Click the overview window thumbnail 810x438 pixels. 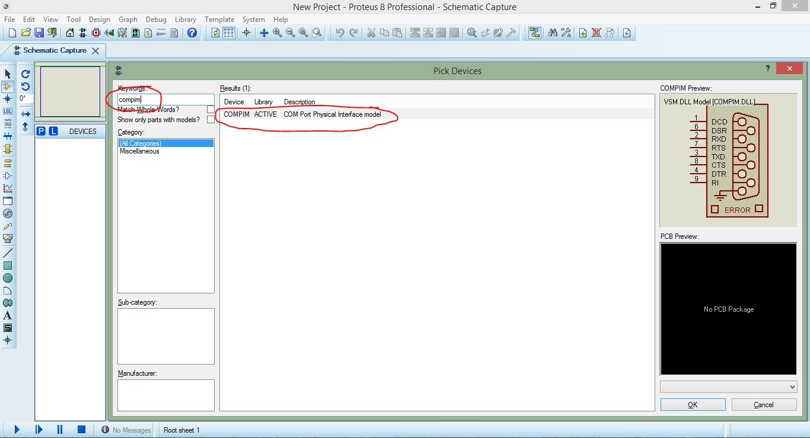tap(71, 91)
